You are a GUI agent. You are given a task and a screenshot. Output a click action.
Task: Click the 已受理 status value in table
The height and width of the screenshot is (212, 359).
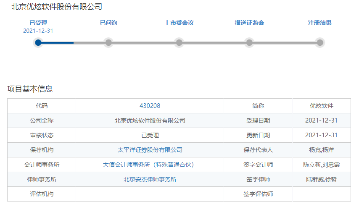coord(150,135)
